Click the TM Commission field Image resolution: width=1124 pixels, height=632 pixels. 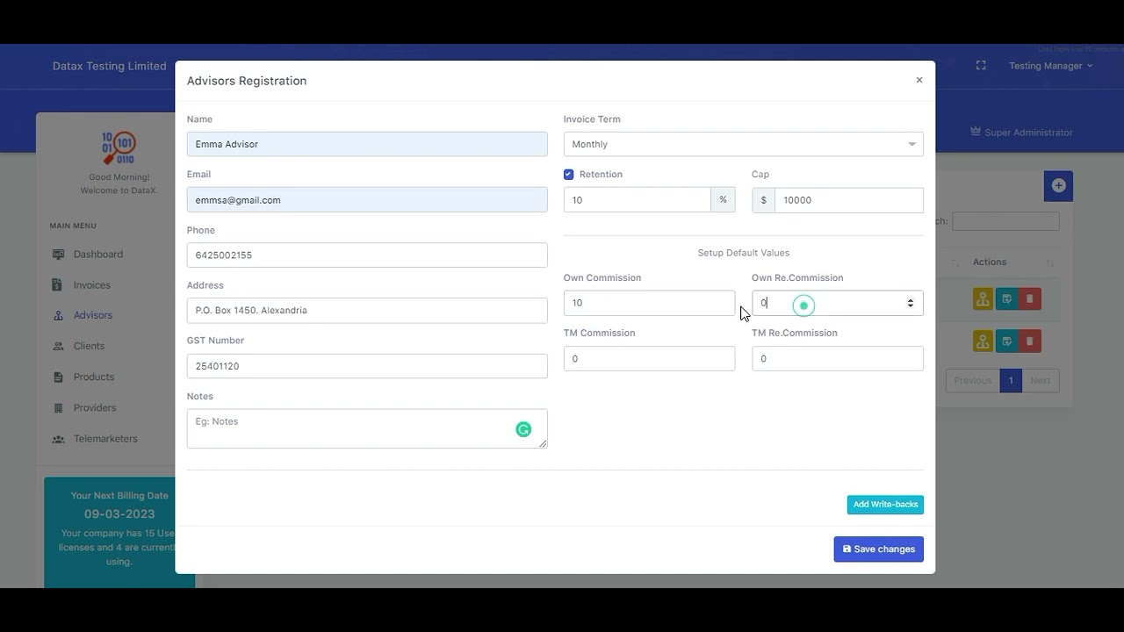[650, 358]
